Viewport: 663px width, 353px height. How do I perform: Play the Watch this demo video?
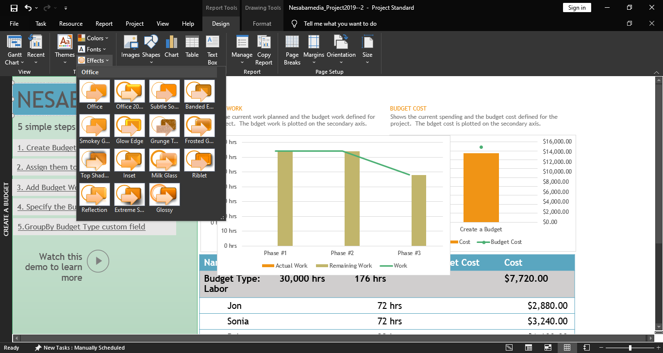click(99, 261)
